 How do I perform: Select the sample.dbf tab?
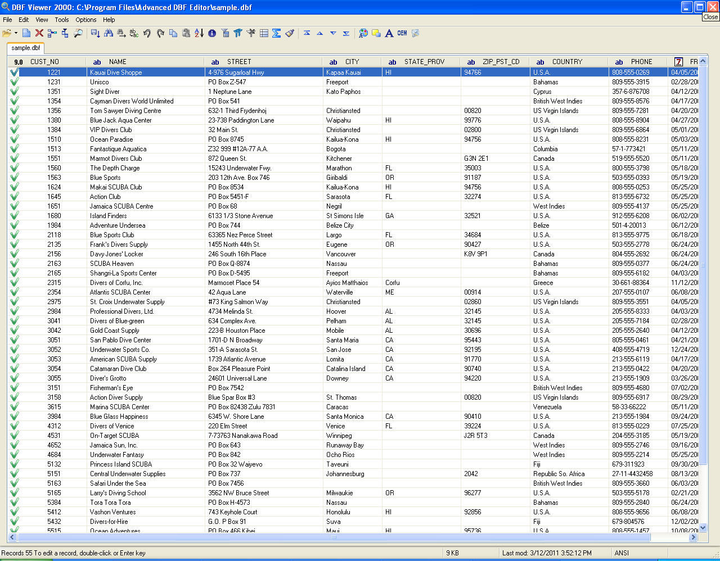[x=26, y=48]
